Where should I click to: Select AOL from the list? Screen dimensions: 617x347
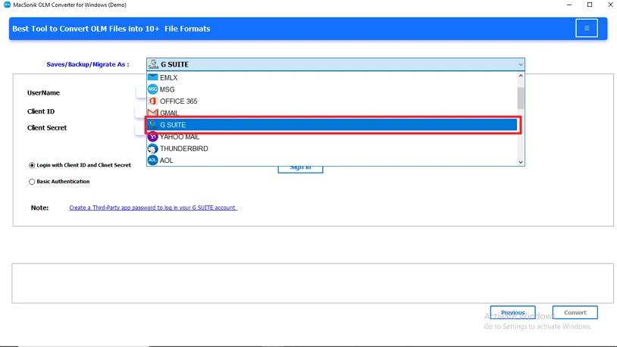[x=332, y=160]
